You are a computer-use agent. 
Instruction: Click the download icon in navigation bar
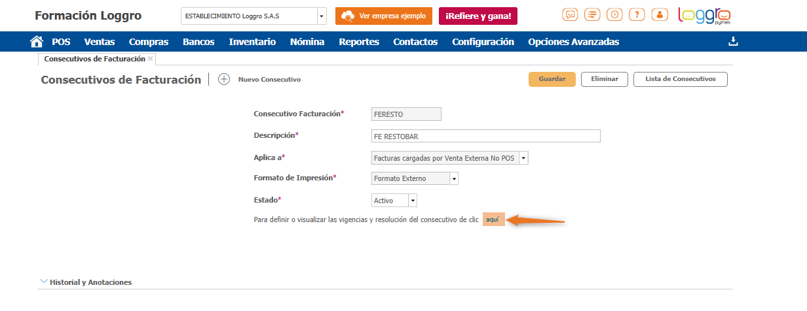tap(733, 42)
